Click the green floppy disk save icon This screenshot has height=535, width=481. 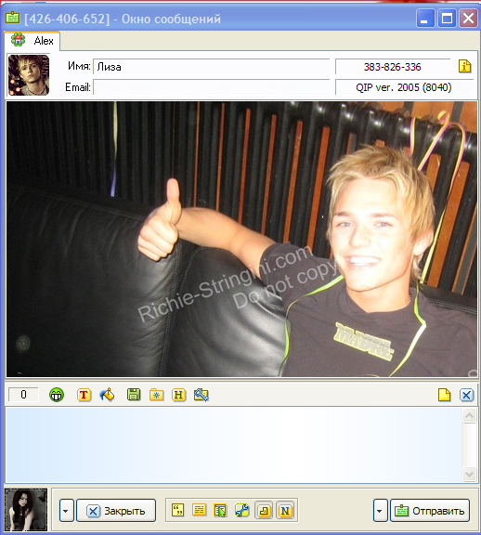(x=134, y=395)
